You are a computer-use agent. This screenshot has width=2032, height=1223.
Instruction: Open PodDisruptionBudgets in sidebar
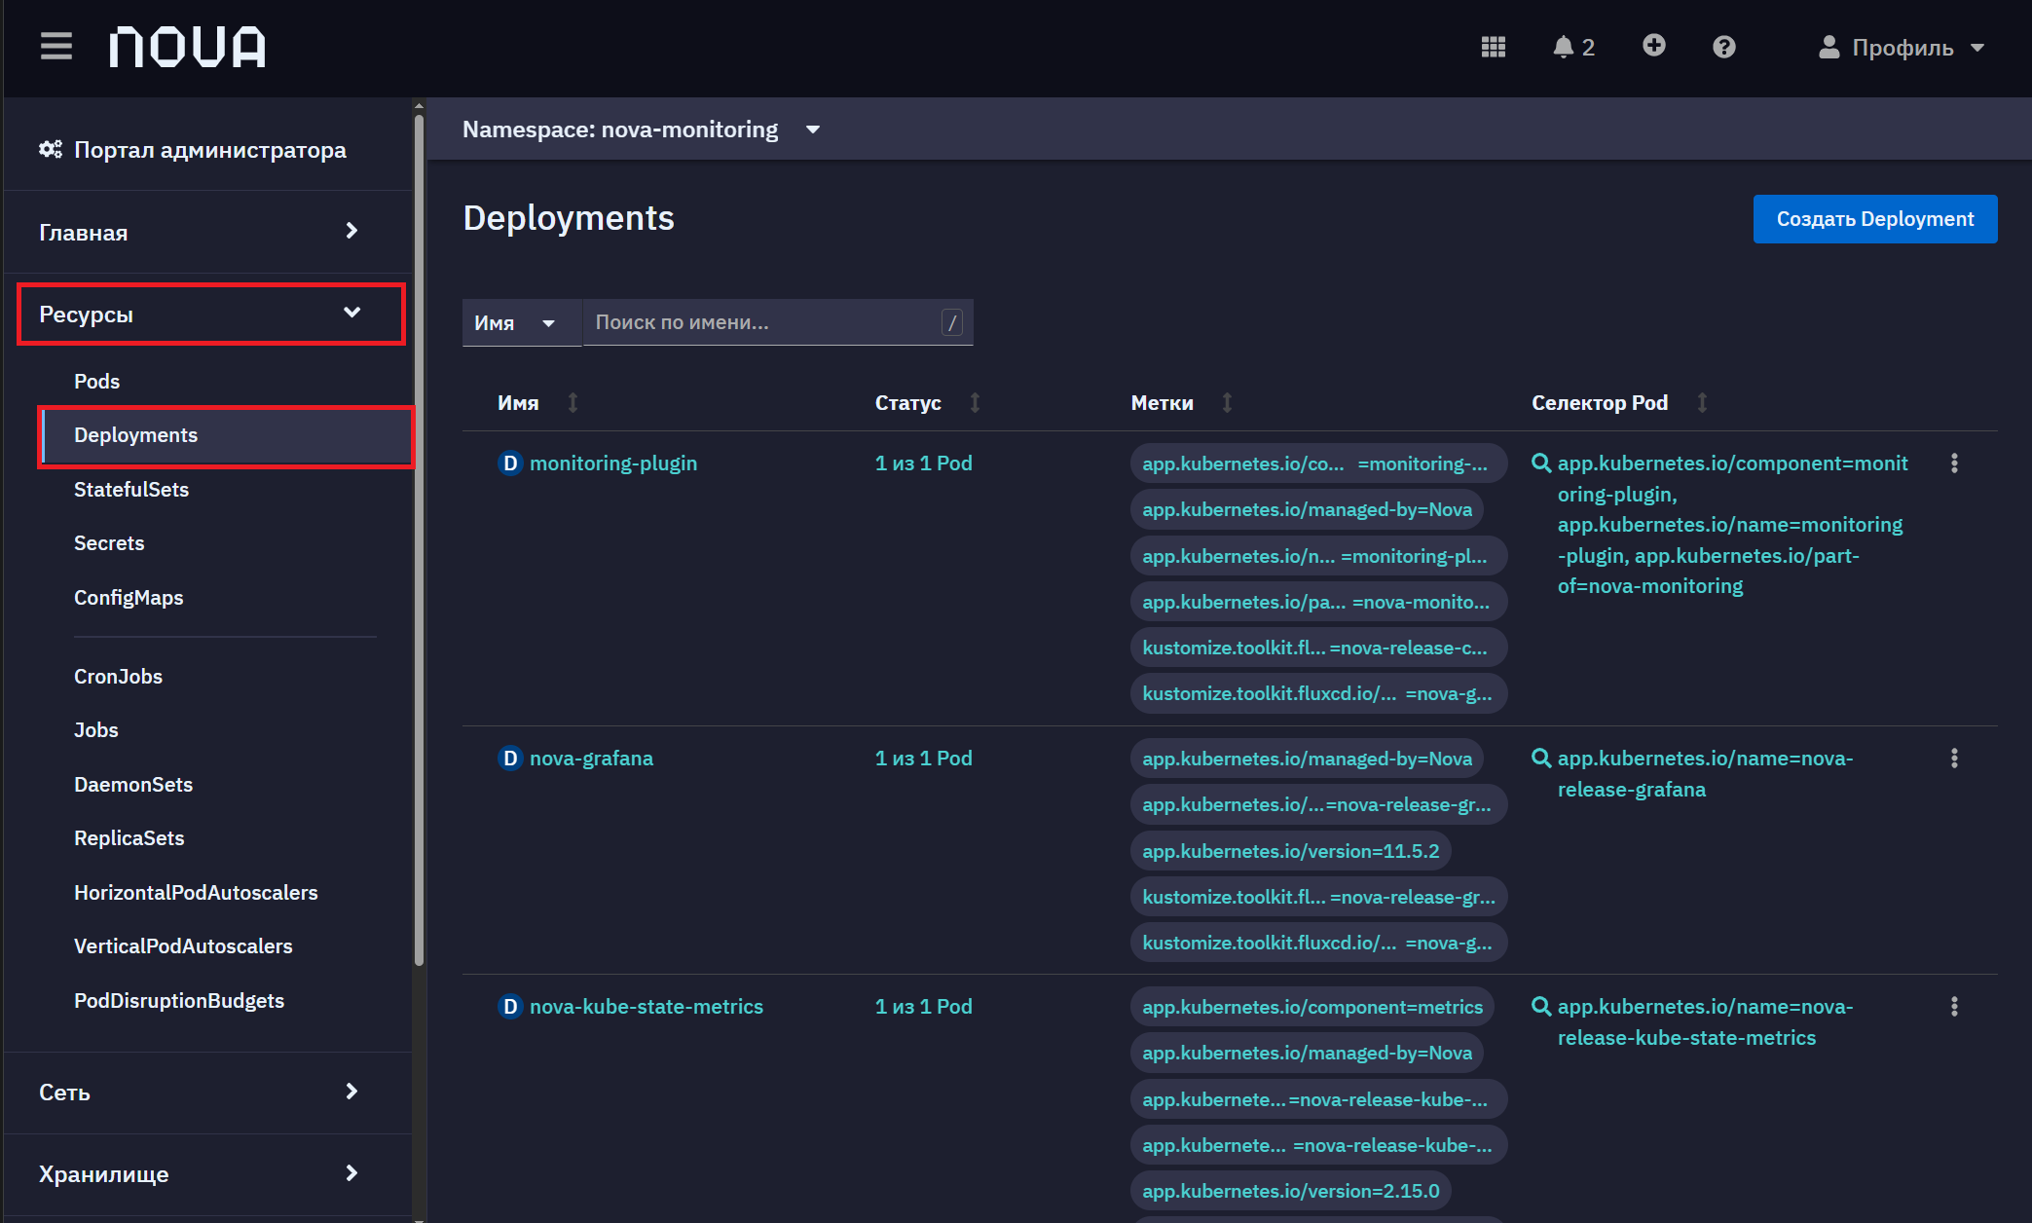(179, 1000)
